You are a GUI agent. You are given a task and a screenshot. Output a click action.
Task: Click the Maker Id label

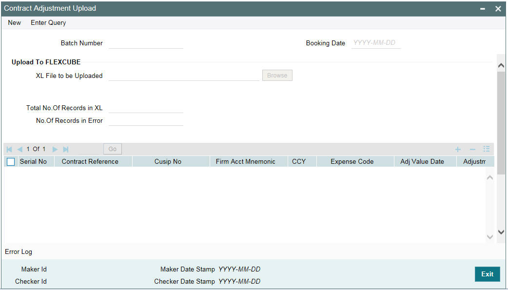(x=34, y=269)
